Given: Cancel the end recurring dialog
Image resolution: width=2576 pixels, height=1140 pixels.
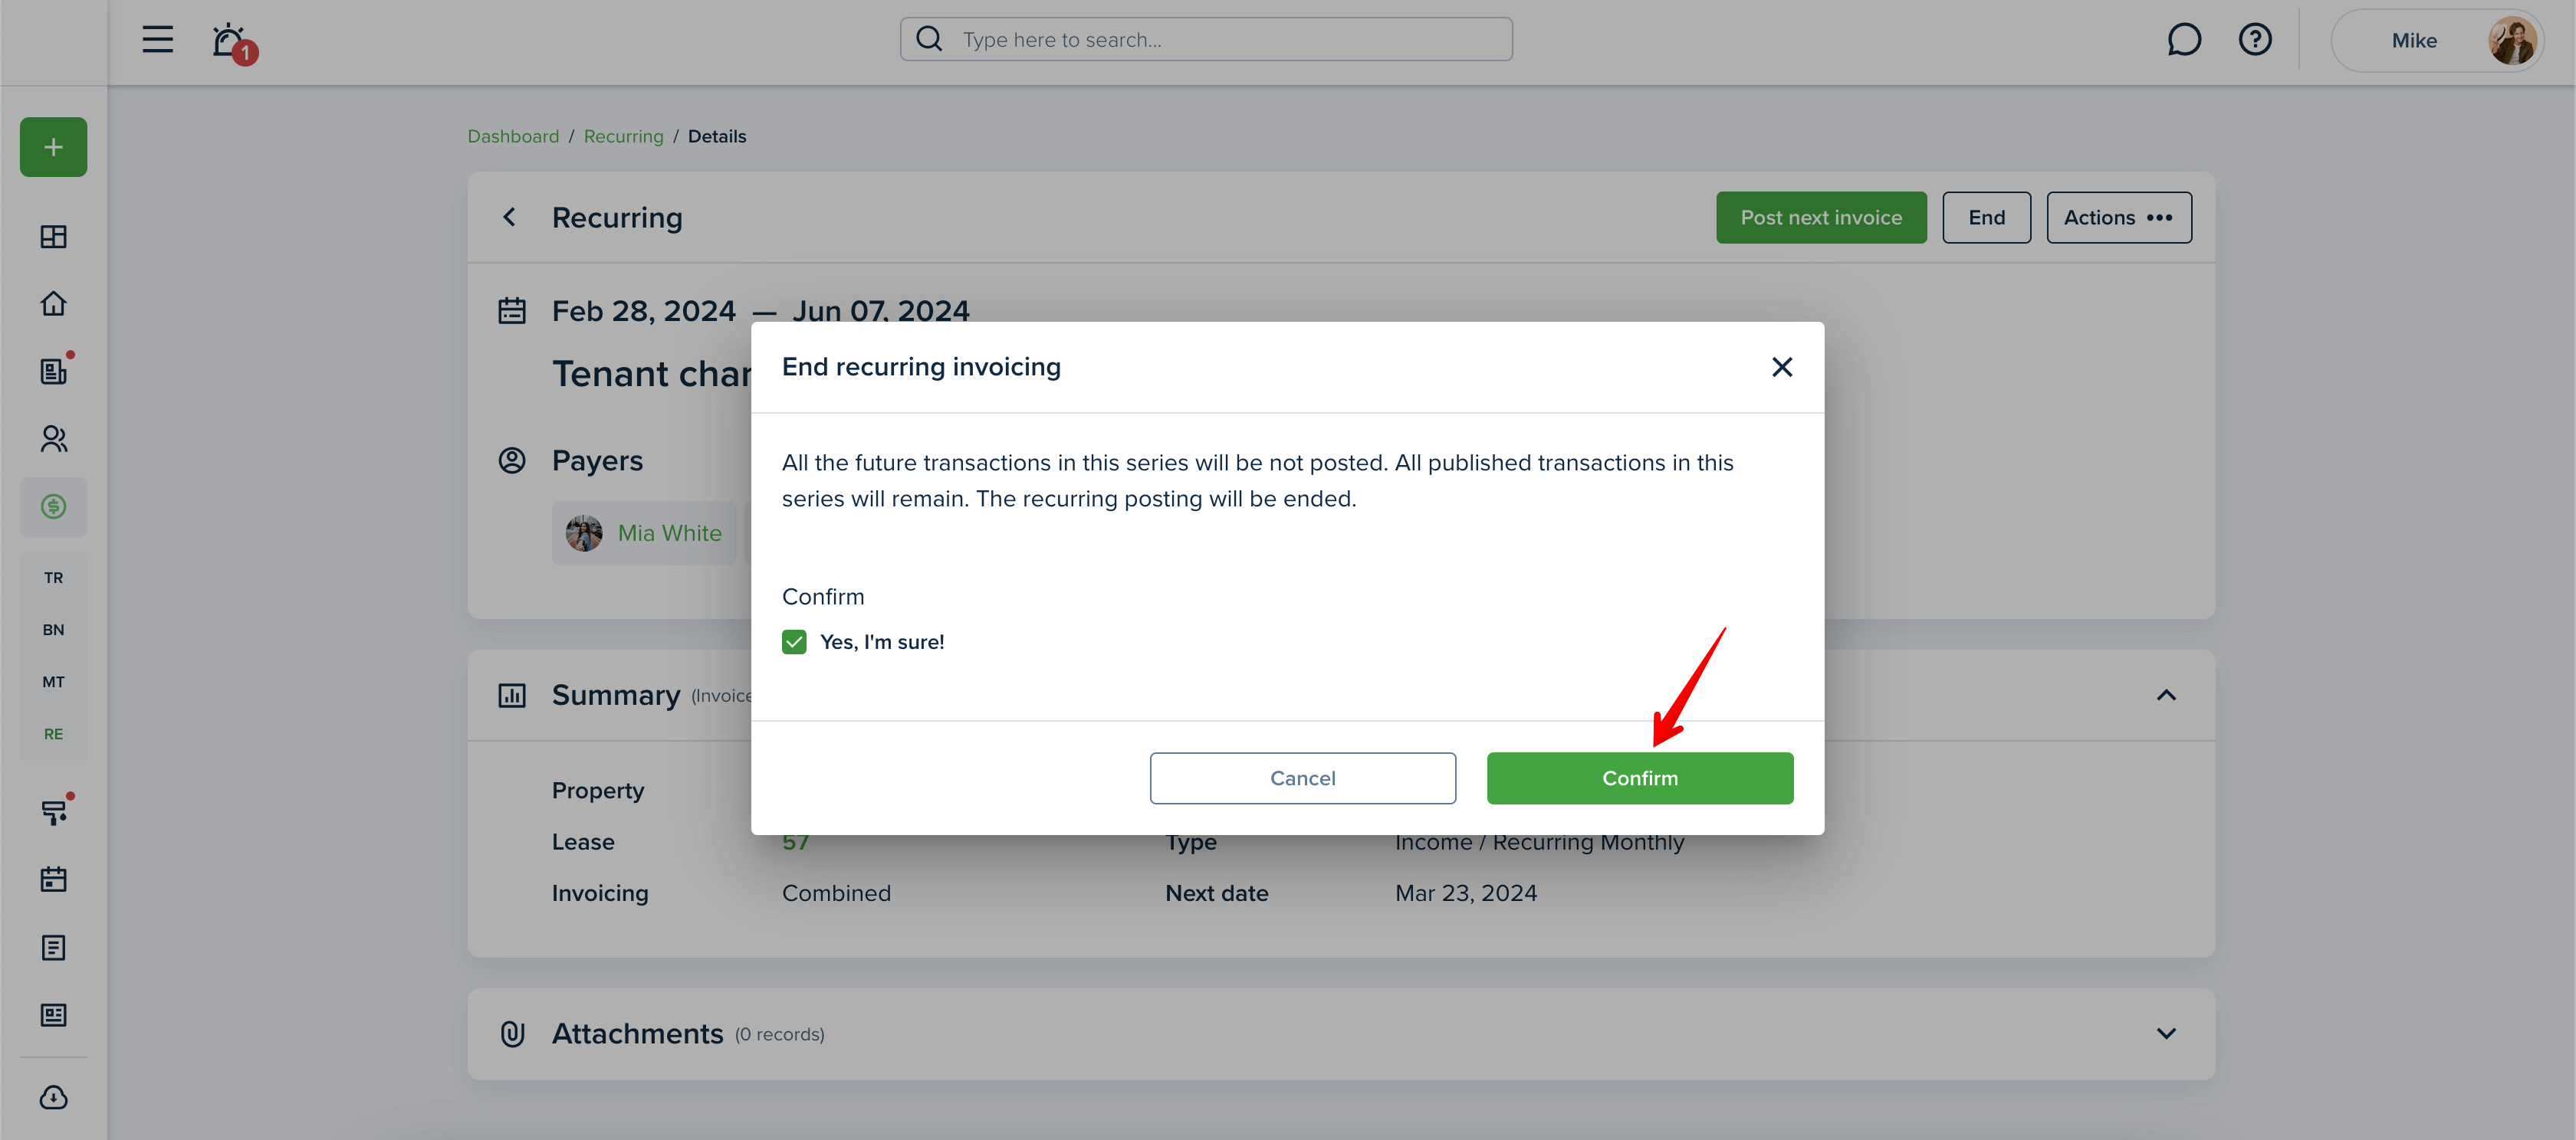Looking at the screenshot, I should 1302,778.
